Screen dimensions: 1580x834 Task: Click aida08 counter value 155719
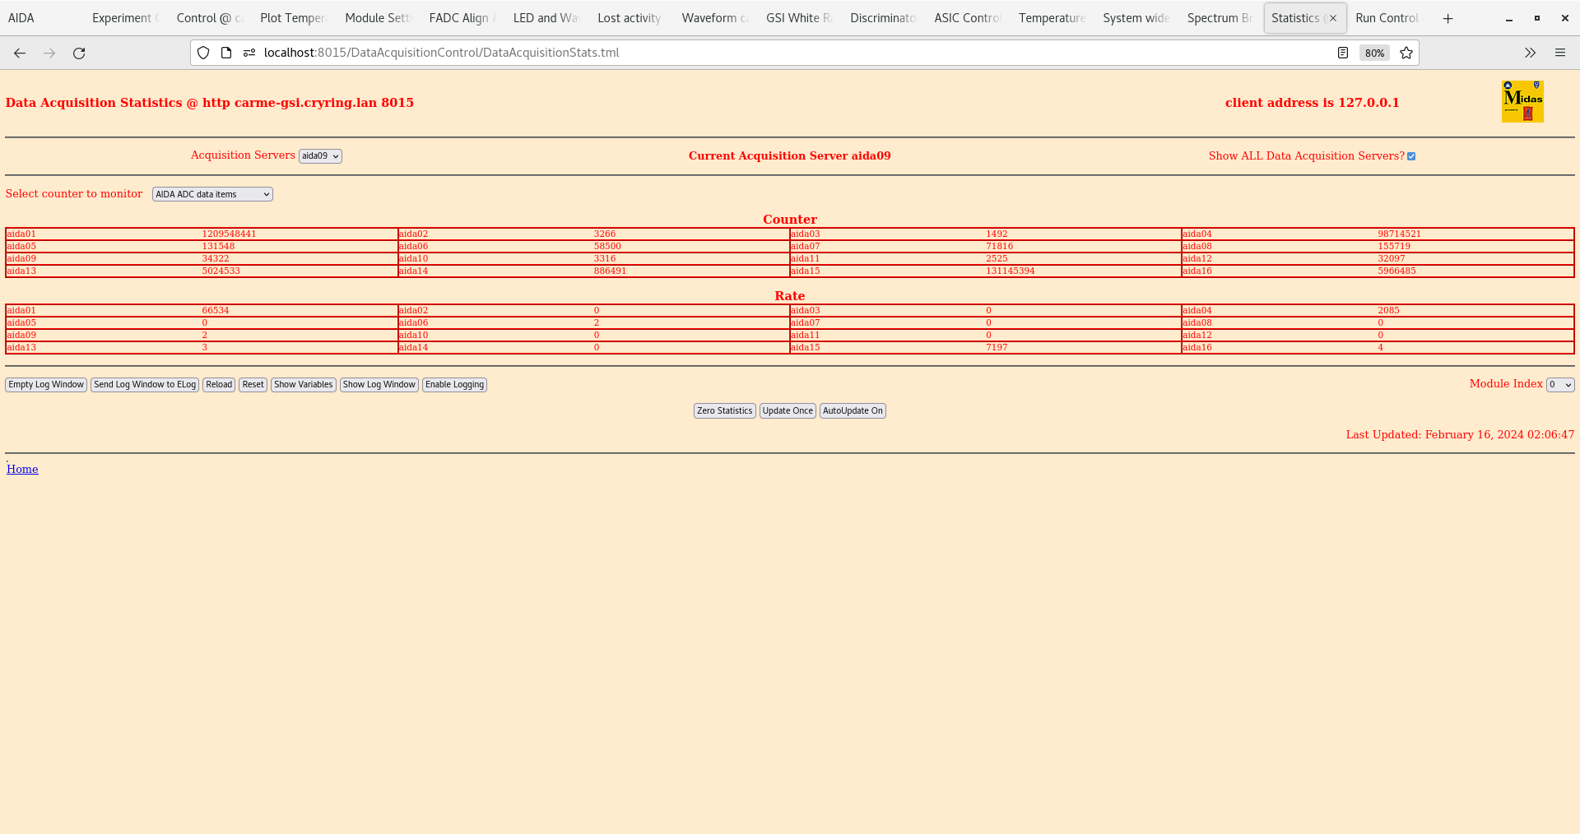(1394, 246)
